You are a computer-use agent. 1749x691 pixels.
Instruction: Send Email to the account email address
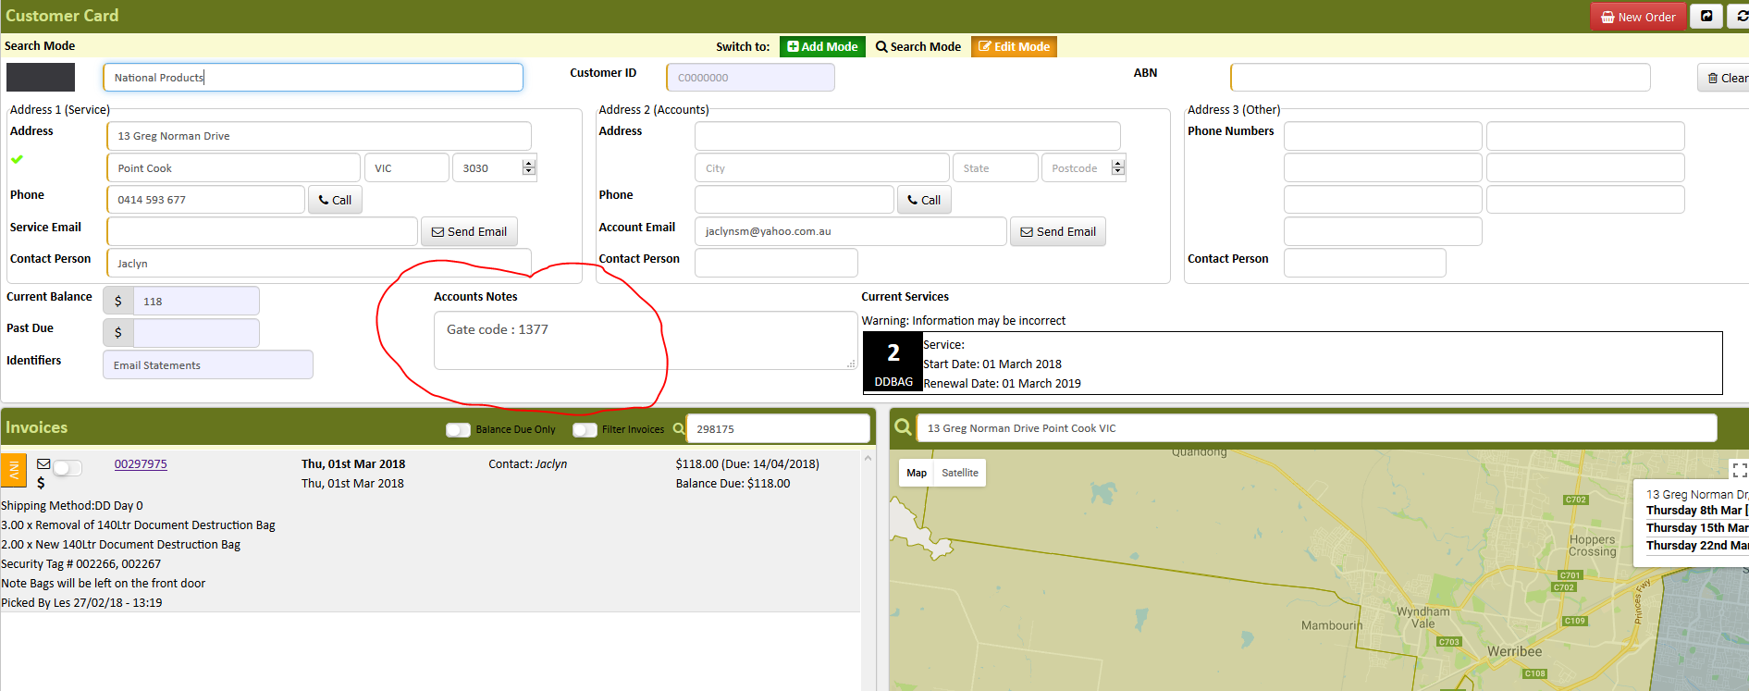click(x=1058, y=231)
